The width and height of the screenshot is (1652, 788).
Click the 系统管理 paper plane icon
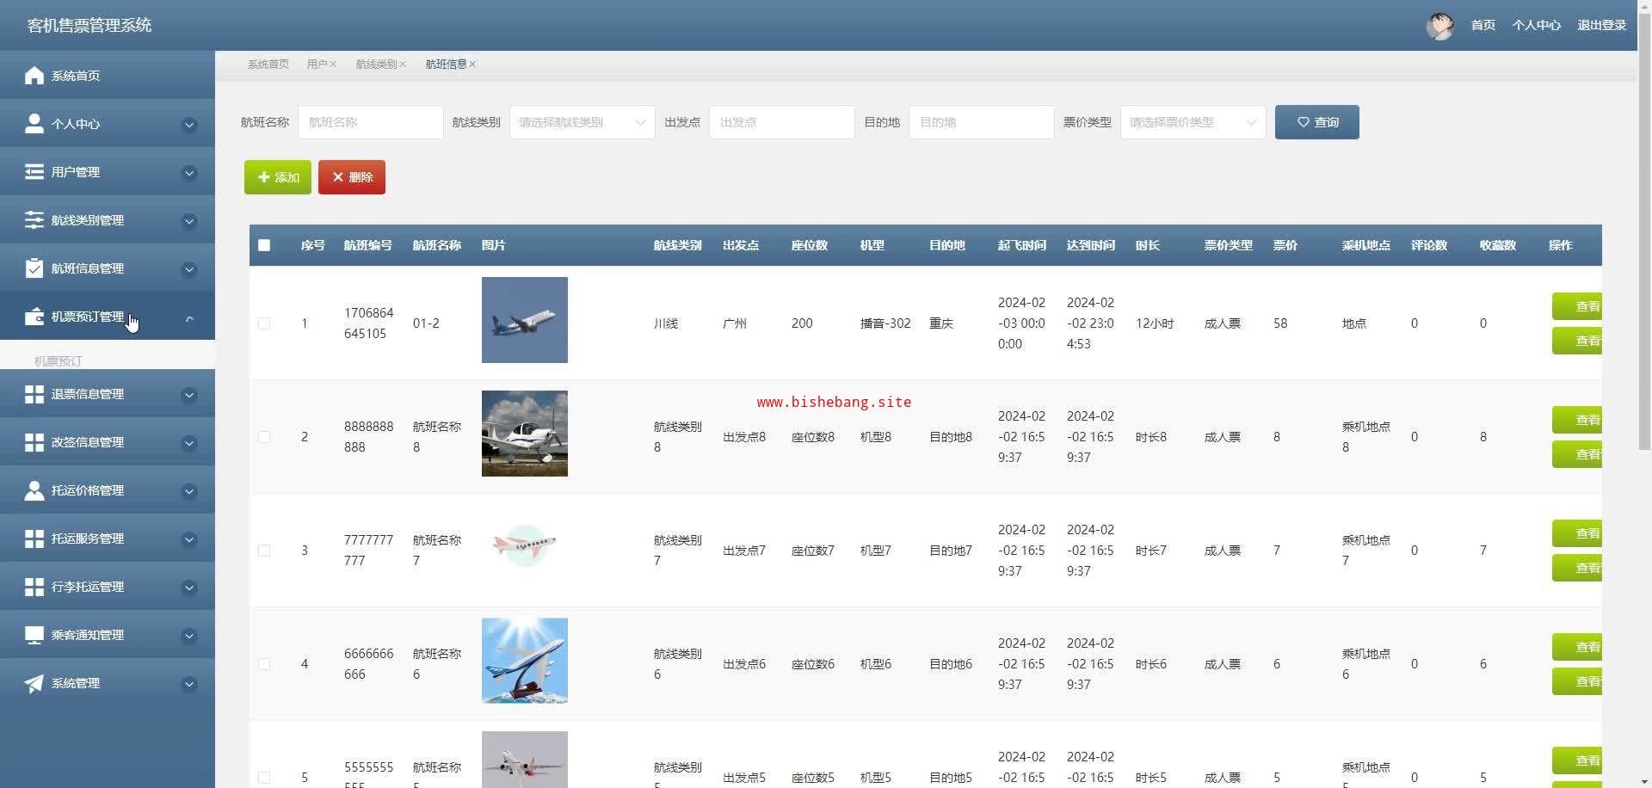[x=34, y=683]
